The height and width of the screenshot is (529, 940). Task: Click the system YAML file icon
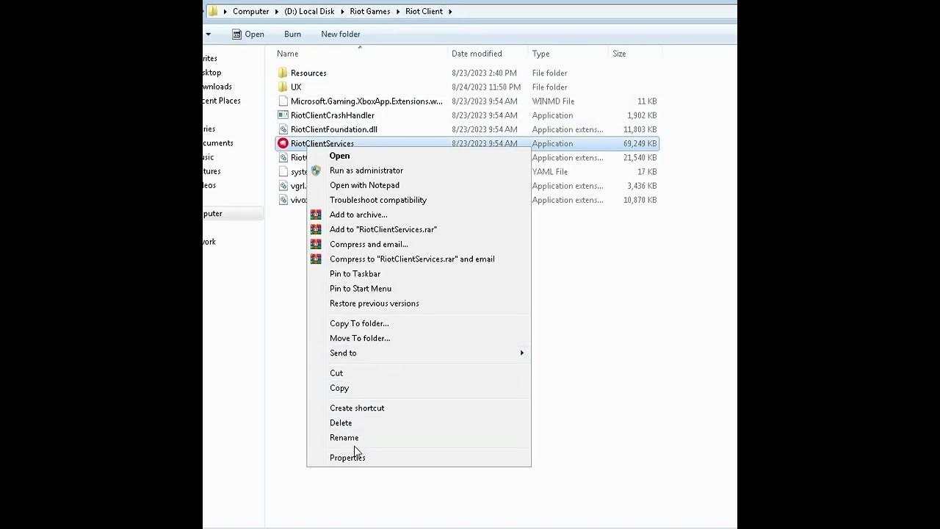pos(283,171)
